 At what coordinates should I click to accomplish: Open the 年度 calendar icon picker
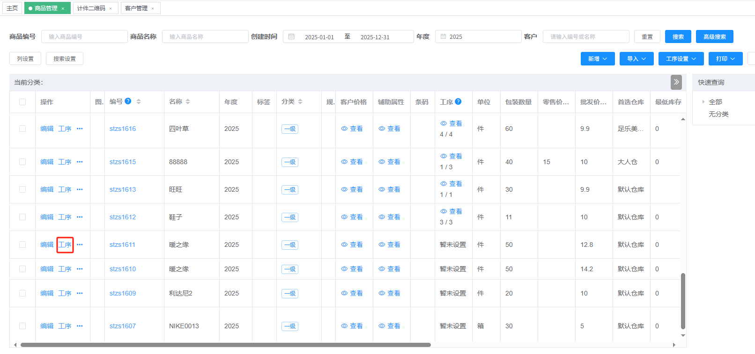443,36
